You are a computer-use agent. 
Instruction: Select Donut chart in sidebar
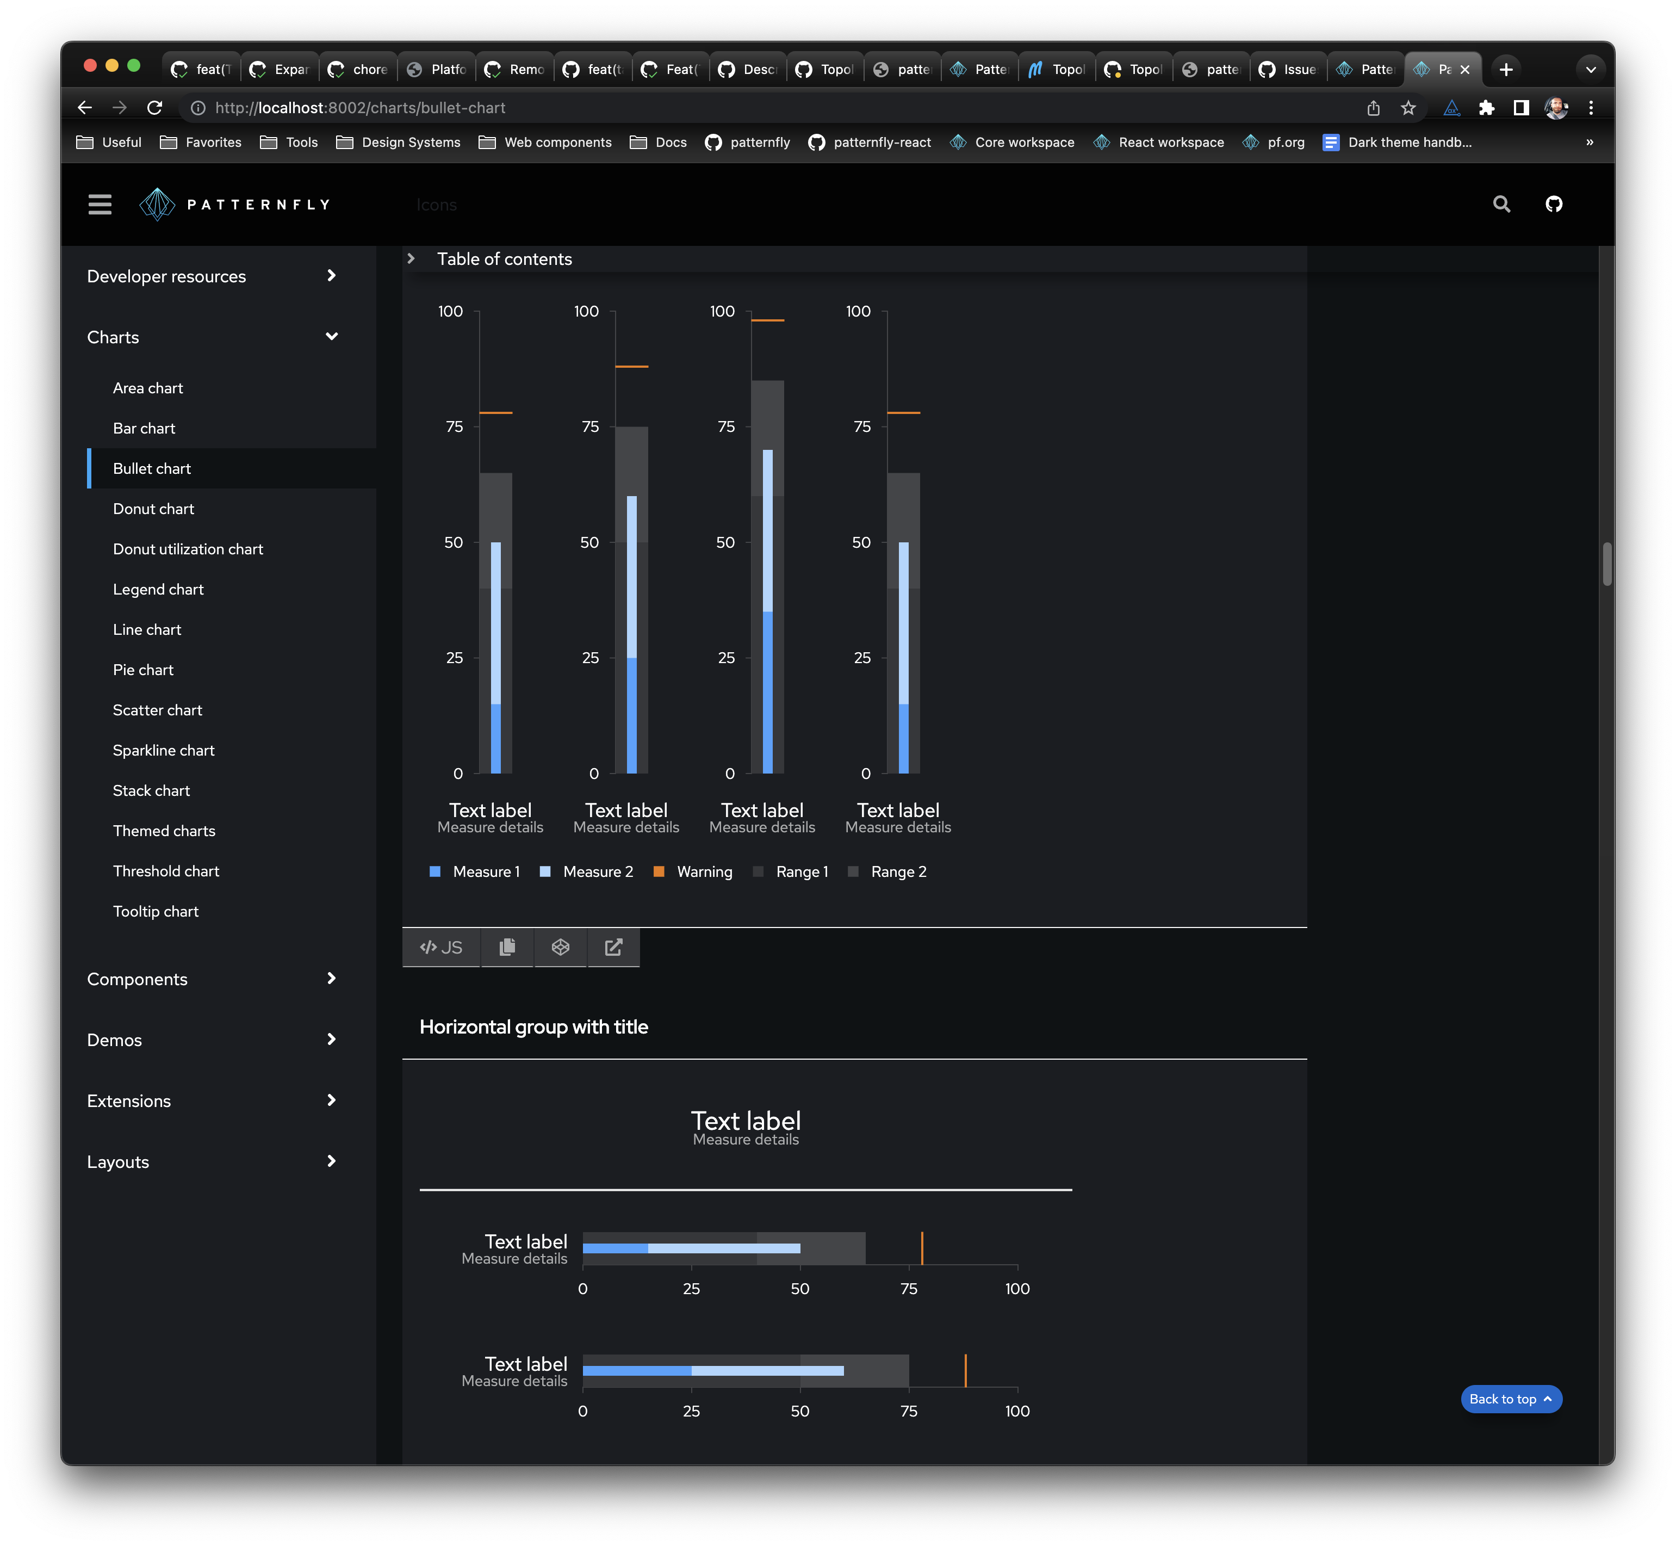pyautogui.click(x=153, y=509)
